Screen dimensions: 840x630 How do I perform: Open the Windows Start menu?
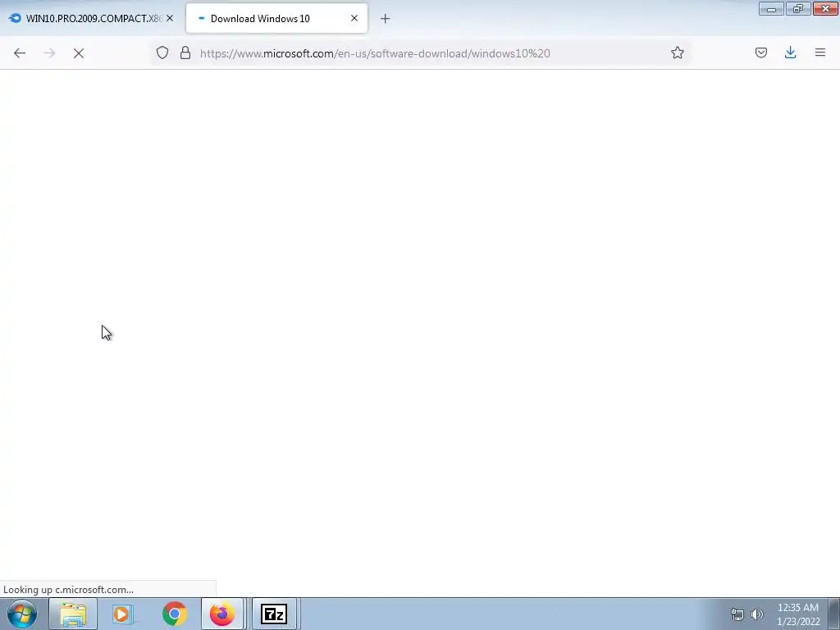[x=22, y=614]
